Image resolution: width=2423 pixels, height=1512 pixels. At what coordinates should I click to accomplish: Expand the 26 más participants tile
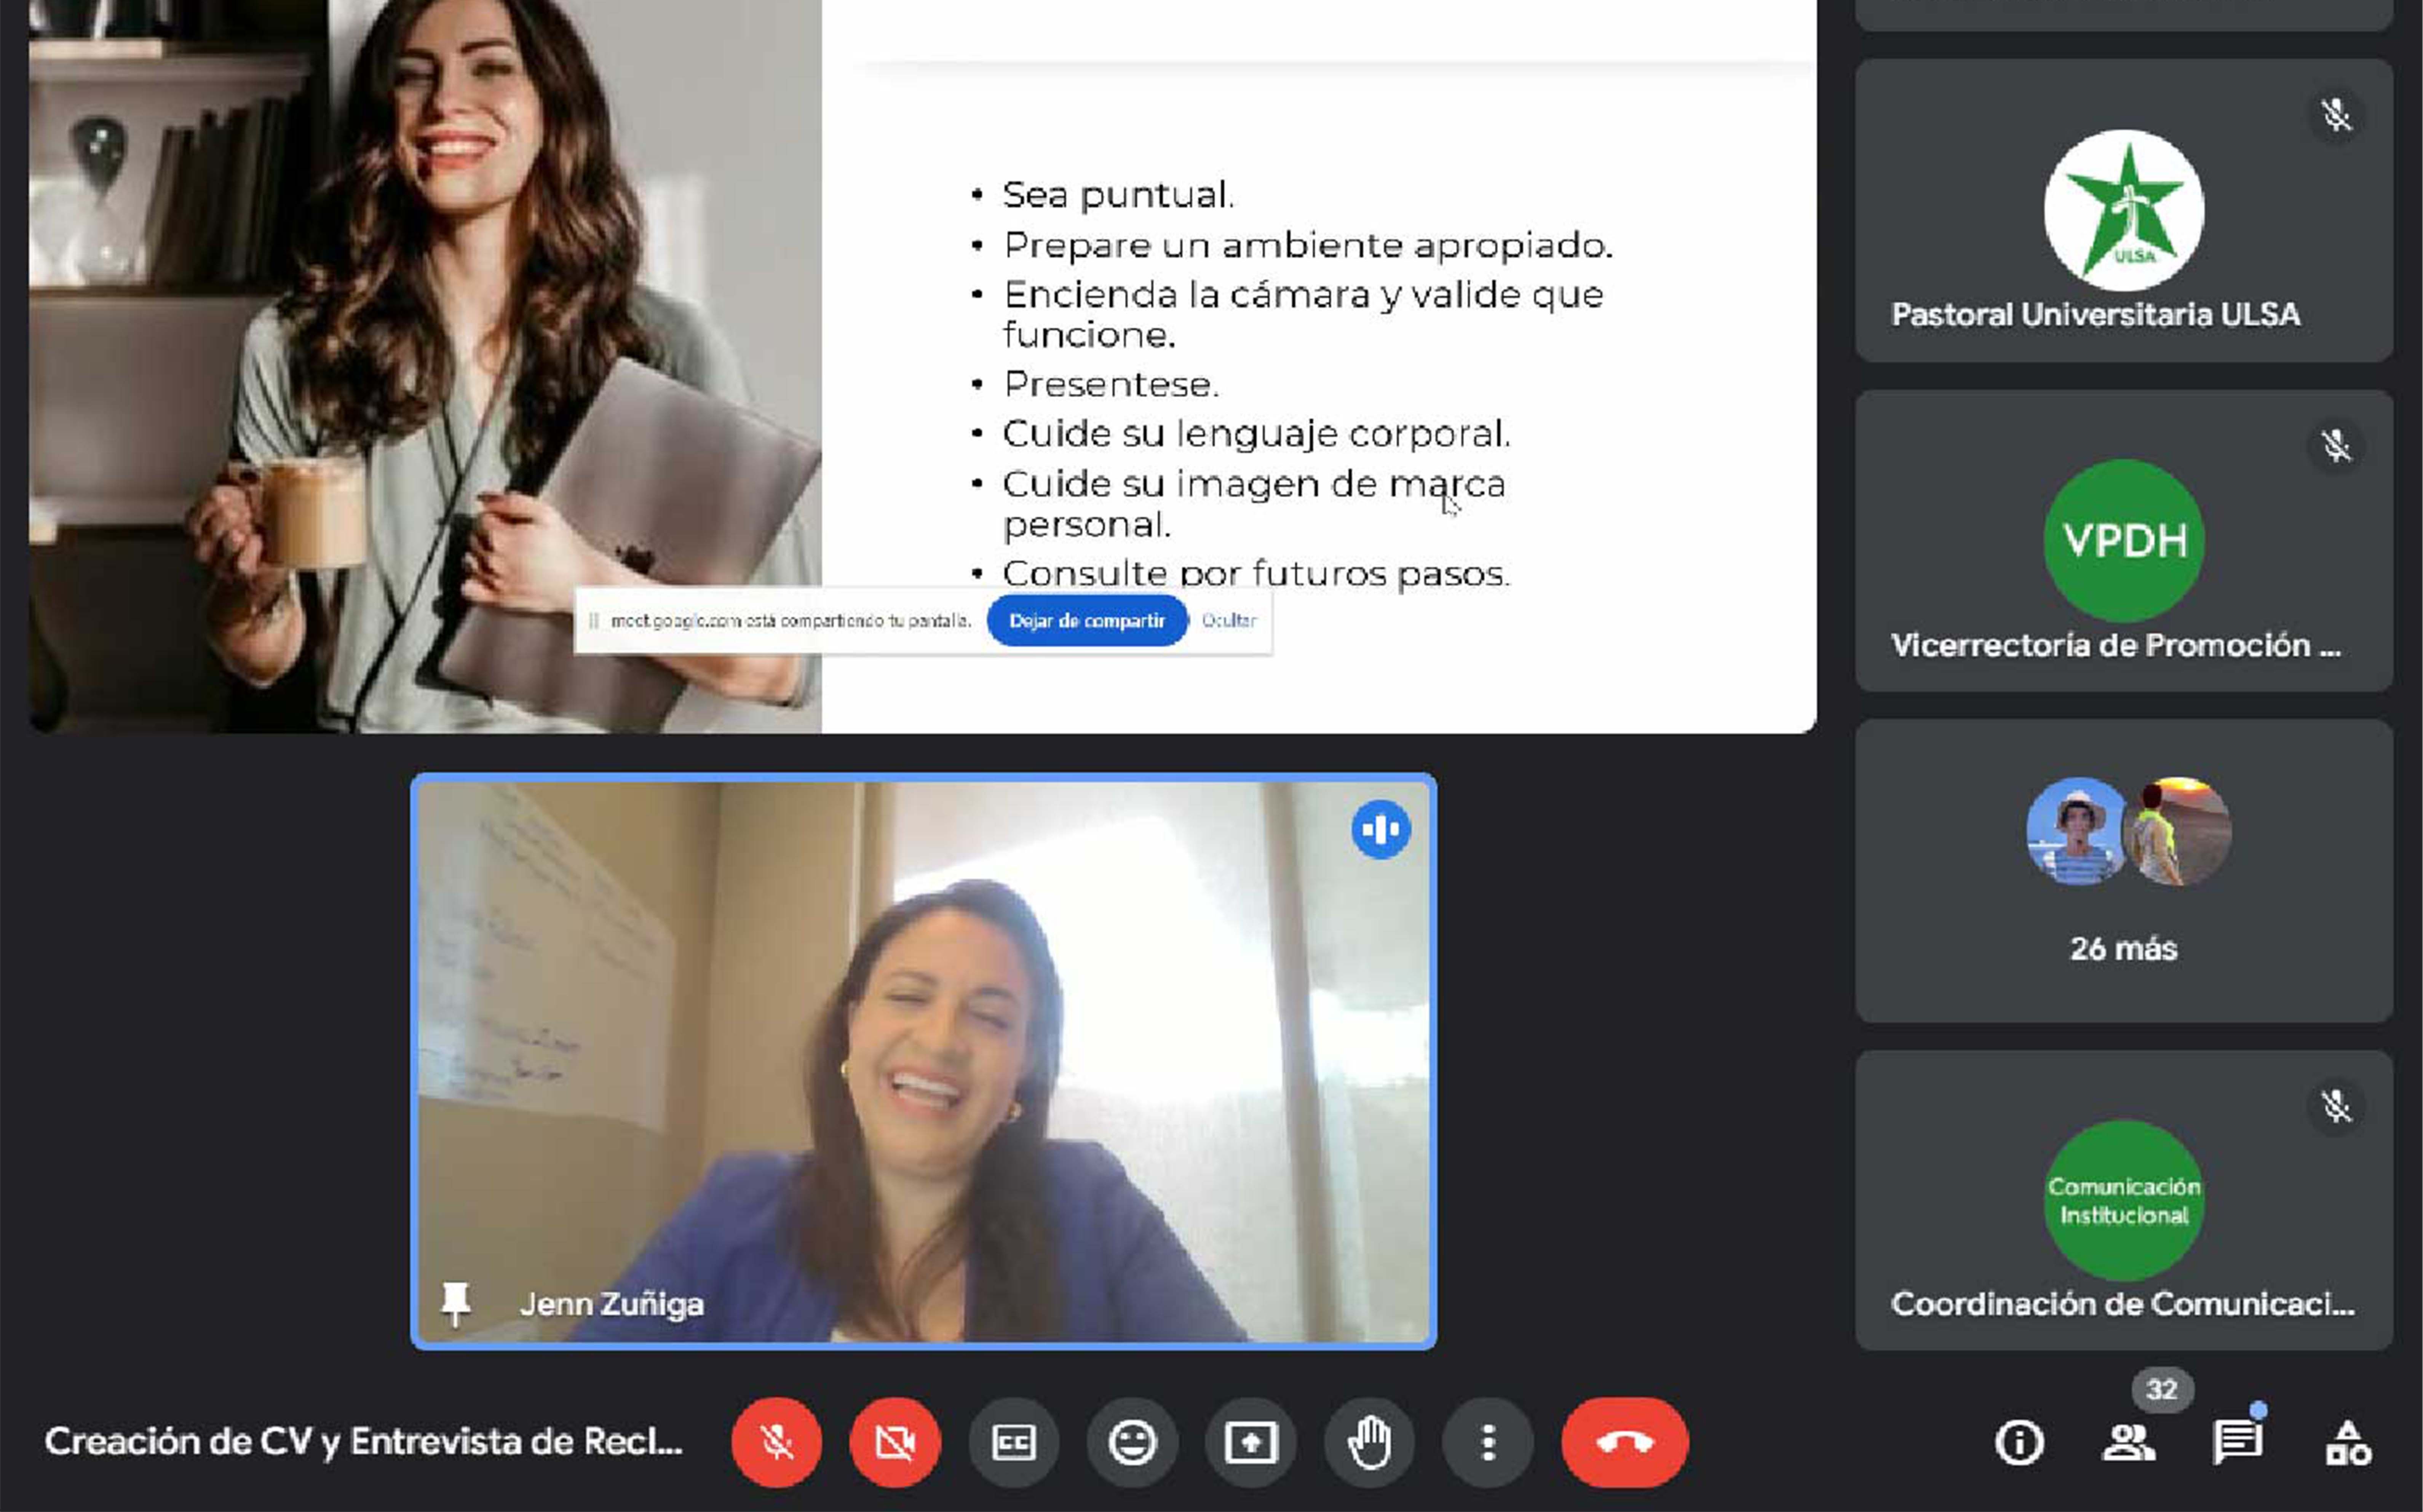pos(2123,870)
